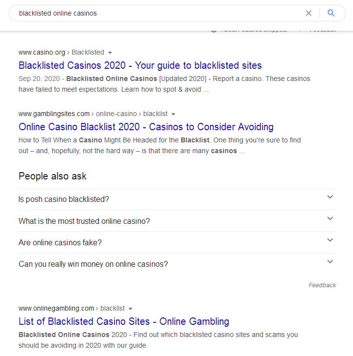Open 'Blacklisted Casinos 2020 - Your guide' result
Screen dimensions: 353x356
click(x=140, y=65)
